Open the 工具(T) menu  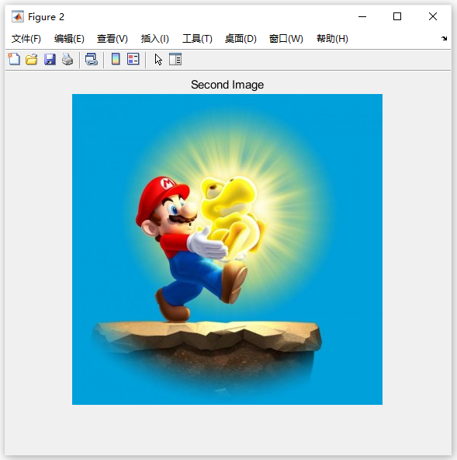tap(197, 39)
